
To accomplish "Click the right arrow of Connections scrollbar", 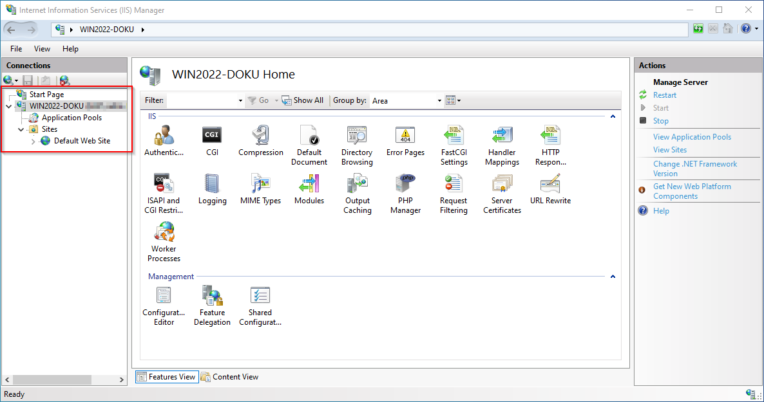I will [121, 379].
